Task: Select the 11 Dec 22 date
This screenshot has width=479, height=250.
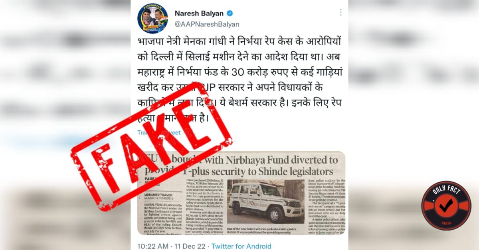Action: coord(190,246)
